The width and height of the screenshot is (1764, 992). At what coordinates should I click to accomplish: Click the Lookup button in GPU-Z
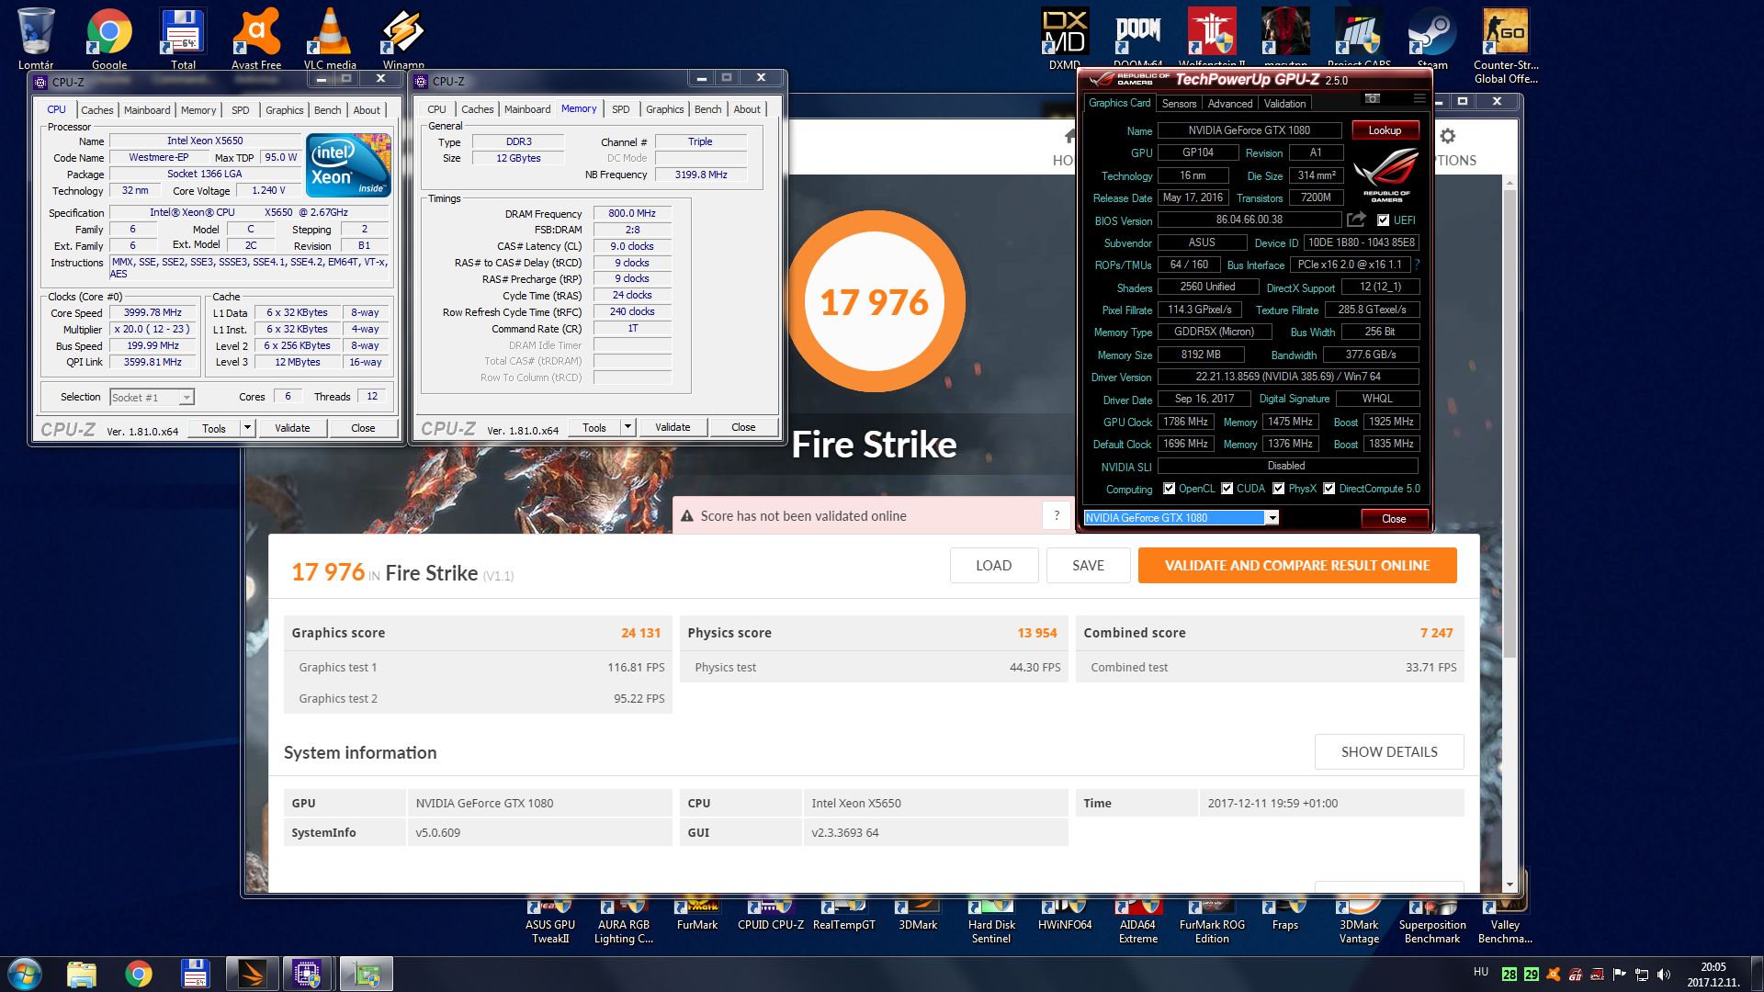(x=1385, y=130)
